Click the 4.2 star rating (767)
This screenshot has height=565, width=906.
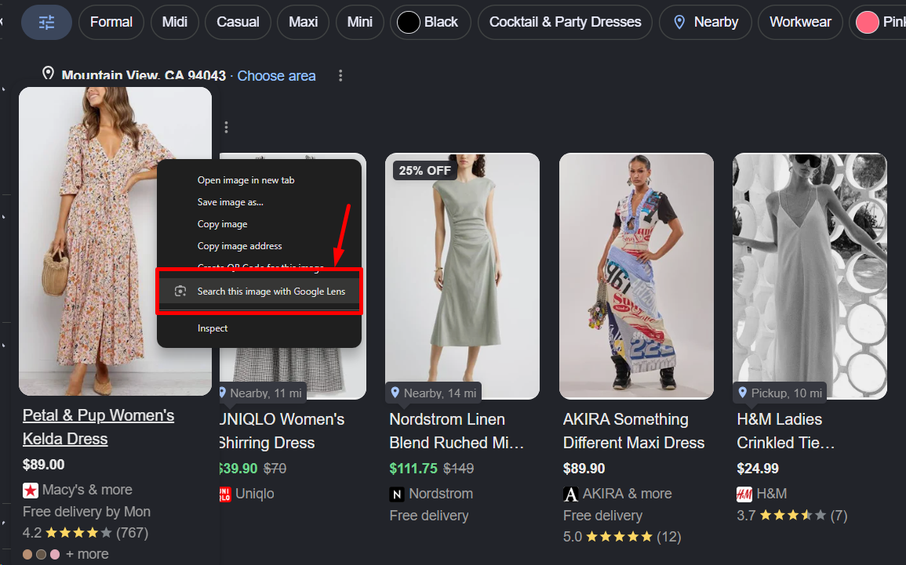coord(86,533)
